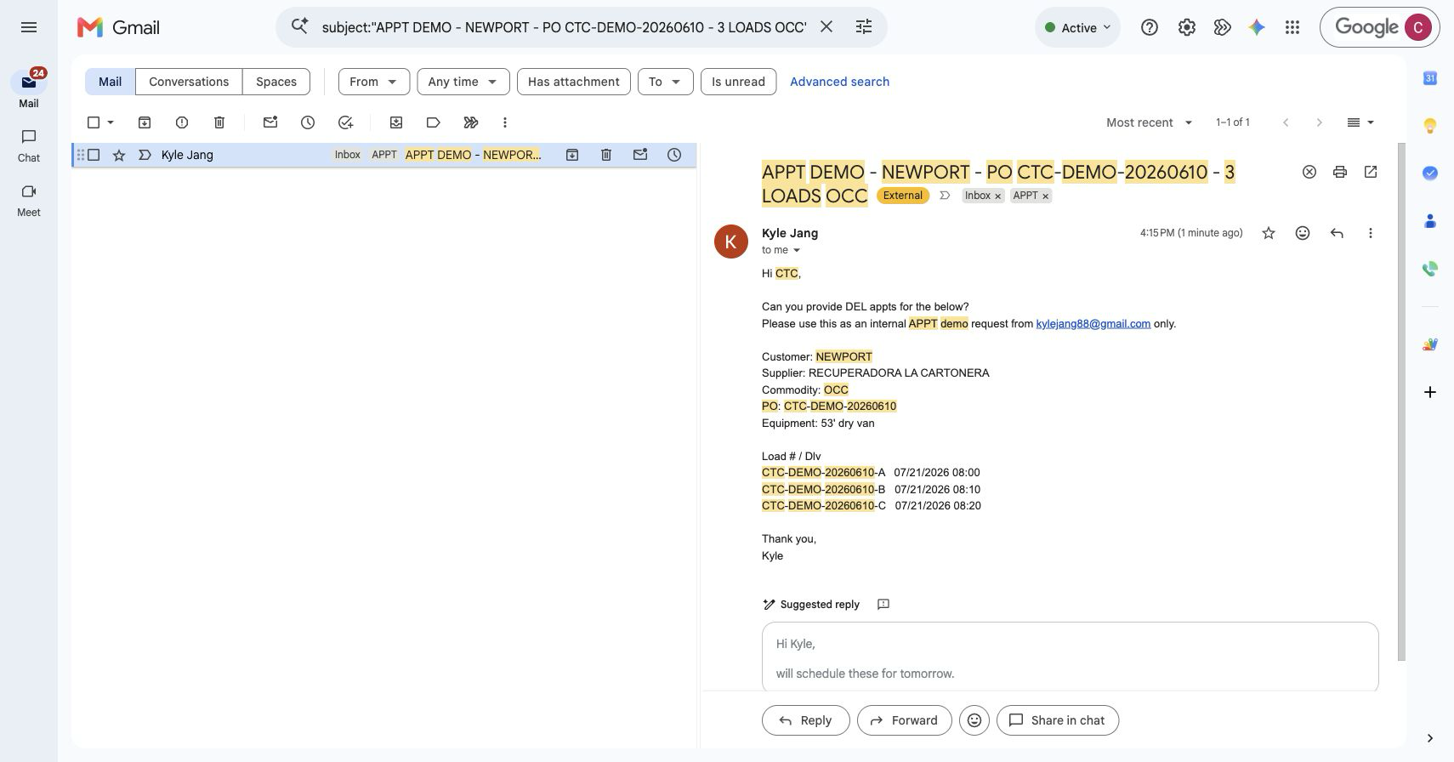Click the search query input field
This screenshot has height=762, width=1454.
(564, 27)
